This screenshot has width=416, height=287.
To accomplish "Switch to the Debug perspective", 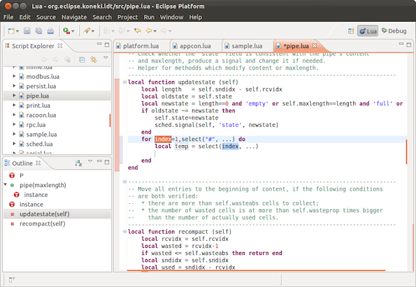I will pos(394,31).
